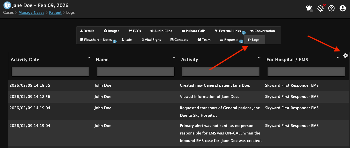Click the Activity filter input field
350x148 pixels.
pyautogui.click(x=221, y=72)
